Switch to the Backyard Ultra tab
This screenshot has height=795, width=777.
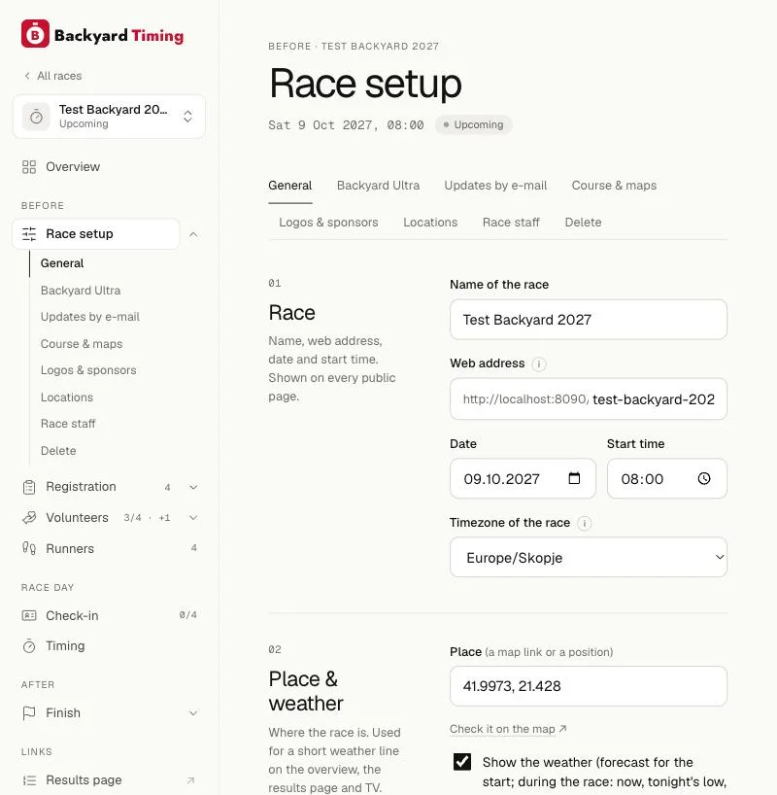point(378,186)
